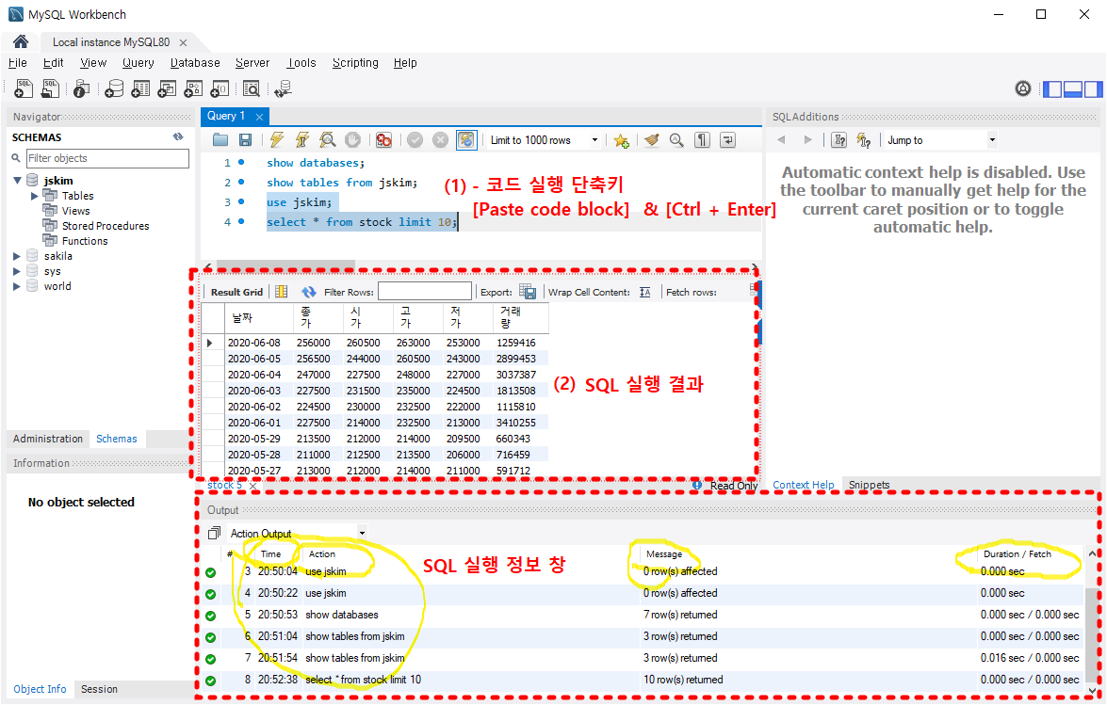Open a script file using the folder icon

(x=220, y=140)
